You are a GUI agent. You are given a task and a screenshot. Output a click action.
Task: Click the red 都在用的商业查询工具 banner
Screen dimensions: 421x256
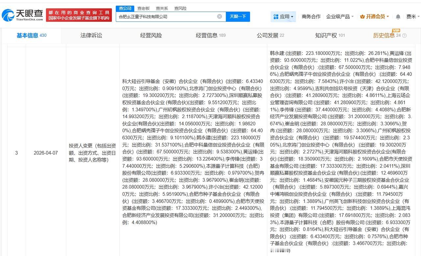coord(79,15)
